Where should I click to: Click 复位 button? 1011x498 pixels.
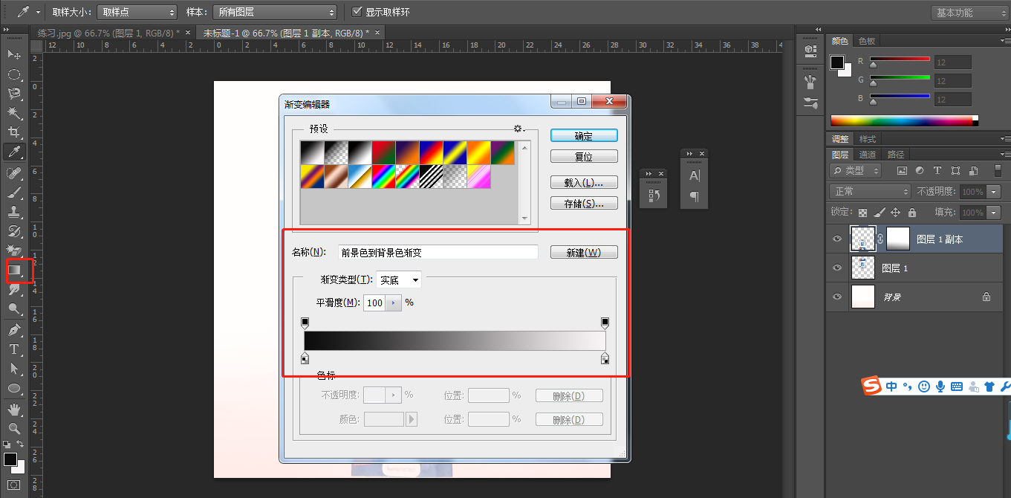pyautogui.click(x=584, y=157)
